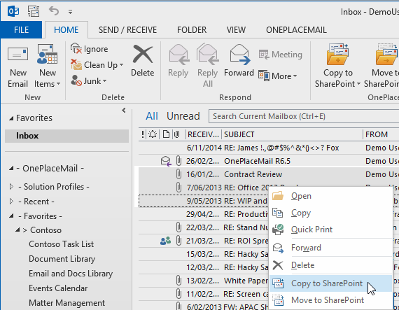Choose Quick Print from context menu
Viewport: 399px width, 310px height.
pos(331,230)
